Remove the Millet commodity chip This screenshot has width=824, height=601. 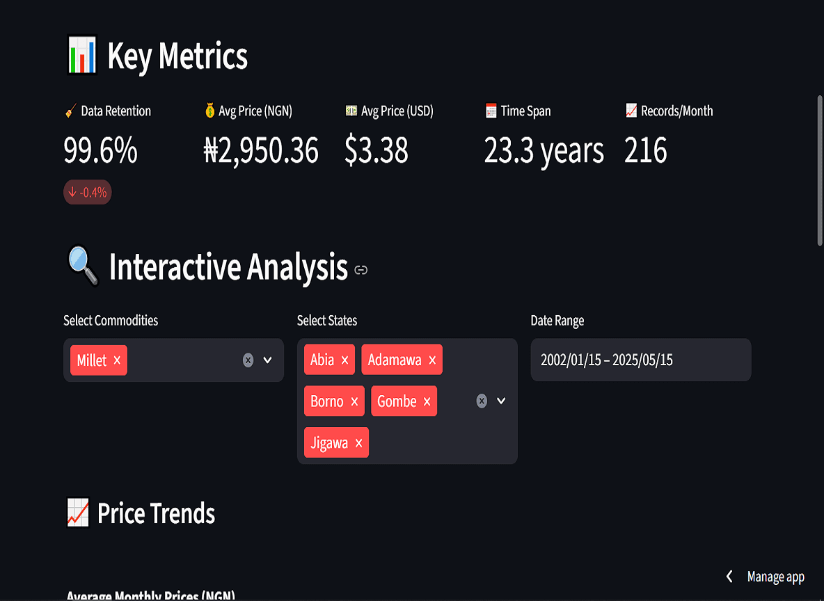coord(117,360)
